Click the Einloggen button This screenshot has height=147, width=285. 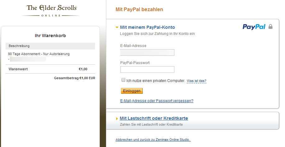(x=132, y=91)
